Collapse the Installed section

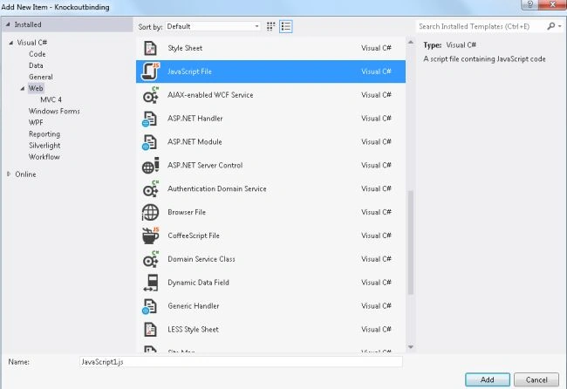8,24
